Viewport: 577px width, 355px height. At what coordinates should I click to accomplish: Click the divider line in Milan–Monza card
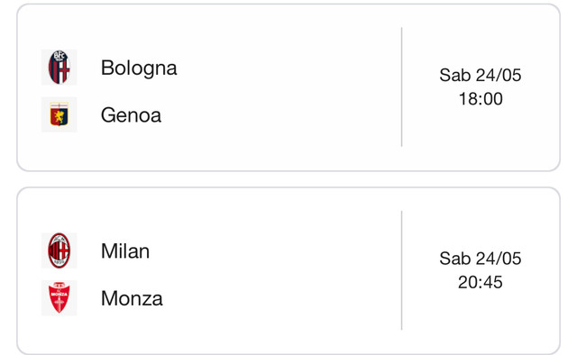pos(401,270)
